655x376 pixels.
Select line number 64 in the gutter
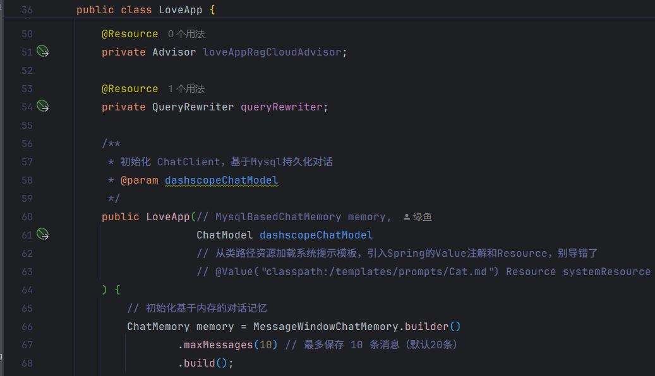pyautogui.click(x=27, y=290)
